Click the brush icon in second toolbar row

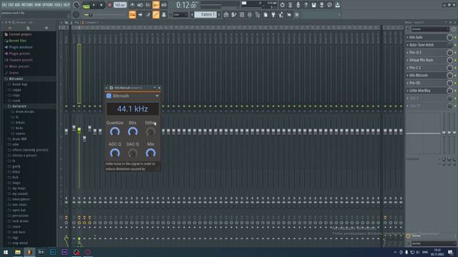point(148,14)
